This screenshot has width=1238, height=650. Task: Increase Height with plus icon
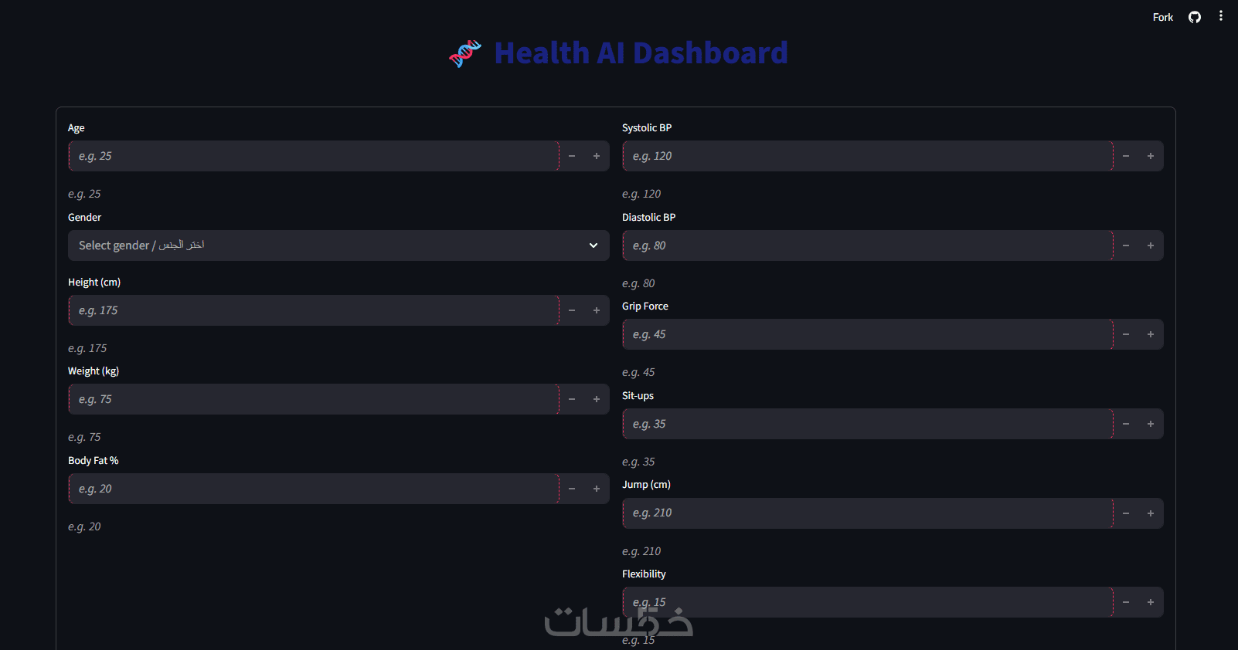pos(597,310)
